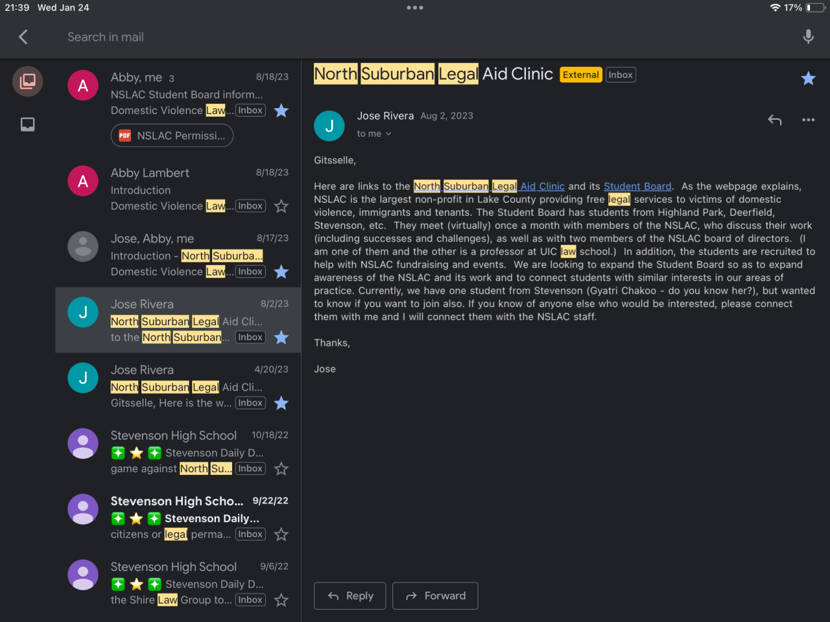830x622 pixels.
Task: Open unread Stevenson Daily email from 9/22/22
Action: [178, 517]
